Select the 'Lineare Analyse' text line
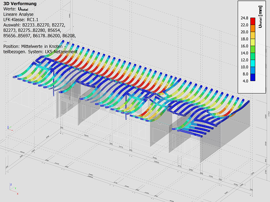Viewport: 270px width, 202px height. tap(18, 14)
